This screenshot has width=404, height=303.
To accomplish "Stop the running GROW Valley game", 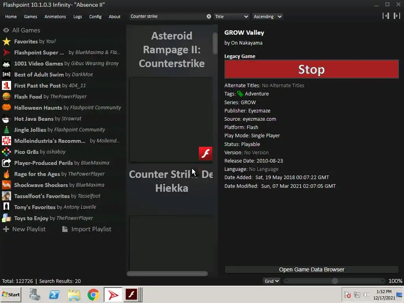I will click(x=312, y=69).
